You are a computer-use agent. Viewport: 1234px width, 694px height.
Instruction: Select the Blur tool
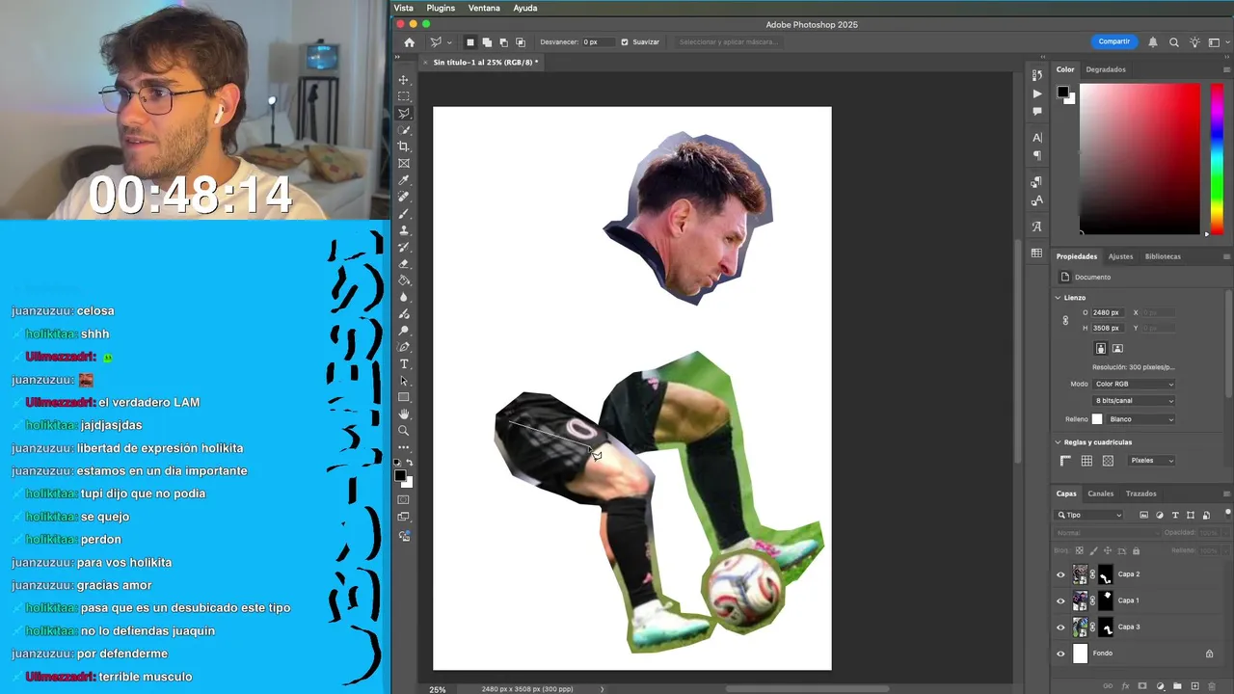click(404, 297)
